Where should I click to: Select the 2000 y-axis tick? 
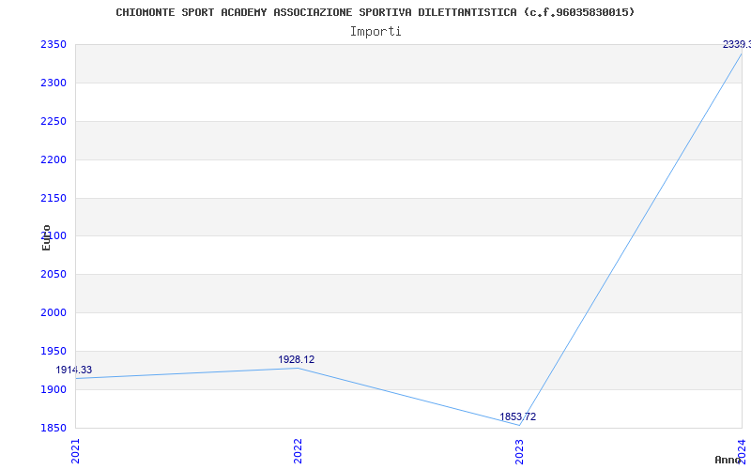(x=54, y=313)
